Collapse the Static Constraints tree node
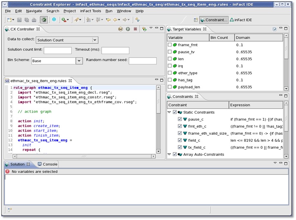Image resolution: width=296 pixels, height=220 pixels. (x=170, y=112)
